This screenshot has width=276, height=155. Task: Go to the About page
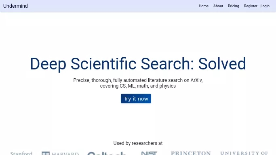[218, 6]
